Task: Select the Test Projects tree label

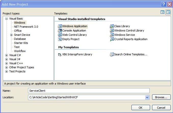Action: [17, 71]
